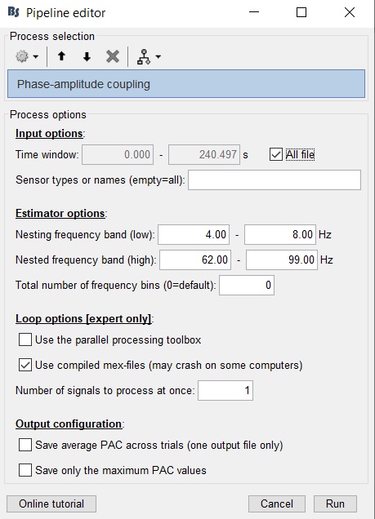Image resolution: width=375 pixels, height=519 pixels.
Task: Disable Use compiled mex-files option
Action: (x=25, y=365)
